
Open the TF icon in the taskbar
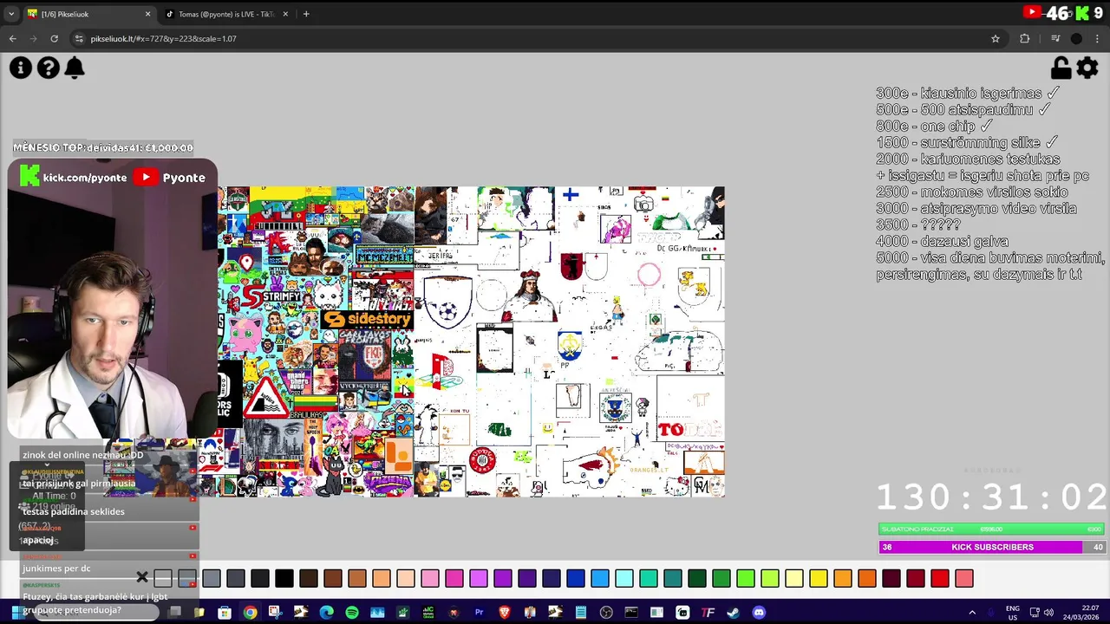pos(708,613)
